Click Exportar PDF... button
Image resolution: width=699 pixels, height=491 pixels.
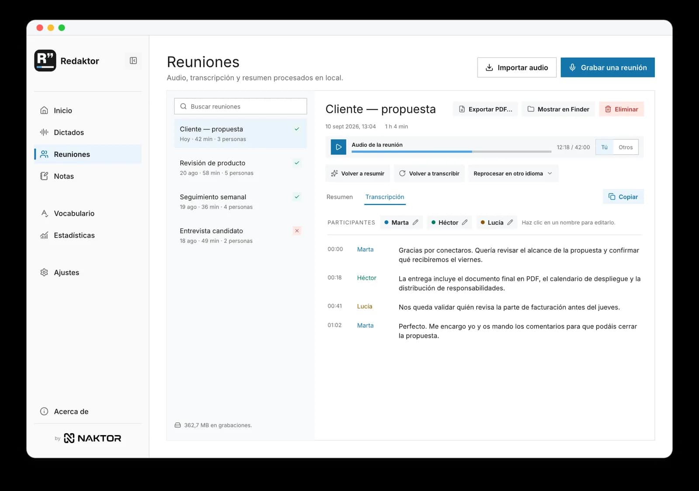[x=485, y=109]
